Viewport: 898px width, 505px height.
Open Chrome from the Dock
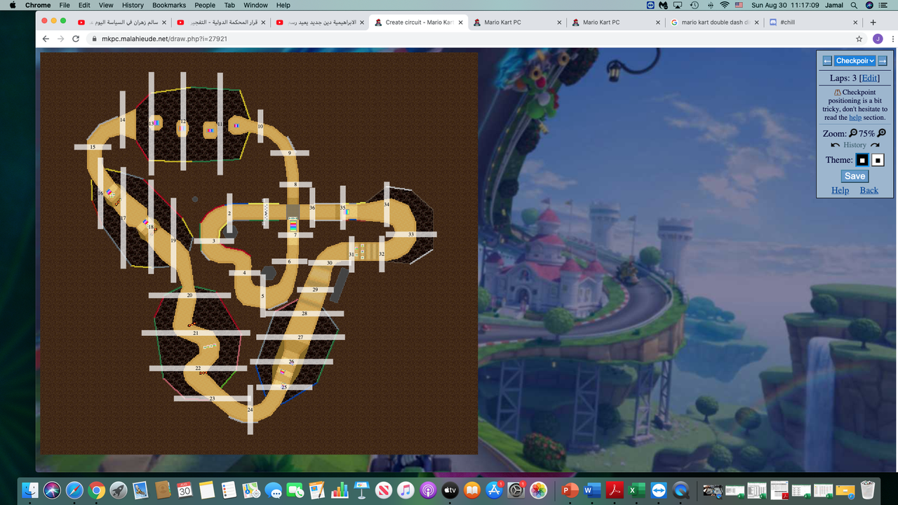(97, 490)
